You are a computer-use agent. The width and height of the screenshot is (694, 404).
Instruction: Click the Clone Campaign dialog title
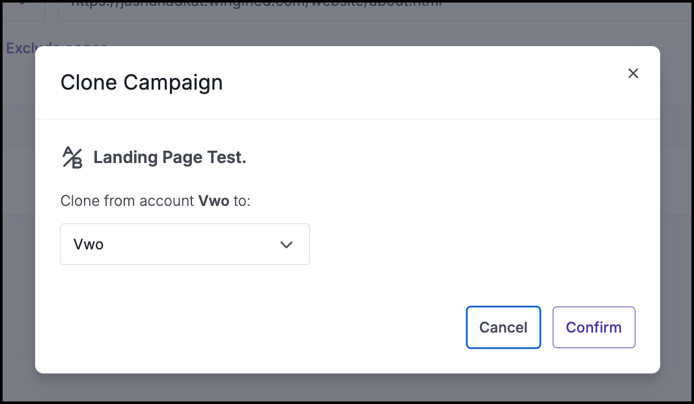[141, 82]
